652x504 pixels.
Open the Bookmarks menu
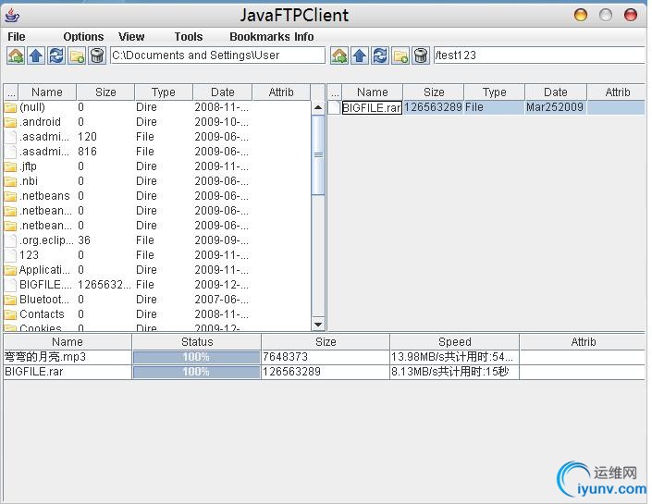pos(260,37)
